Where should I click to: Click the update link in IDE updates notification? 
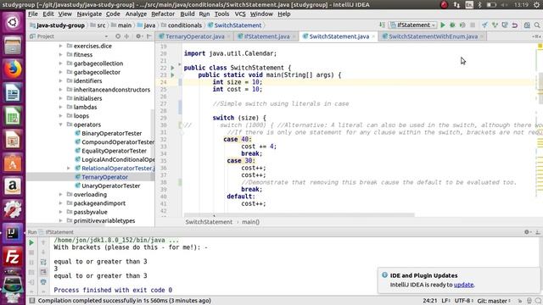coord(463,285)
